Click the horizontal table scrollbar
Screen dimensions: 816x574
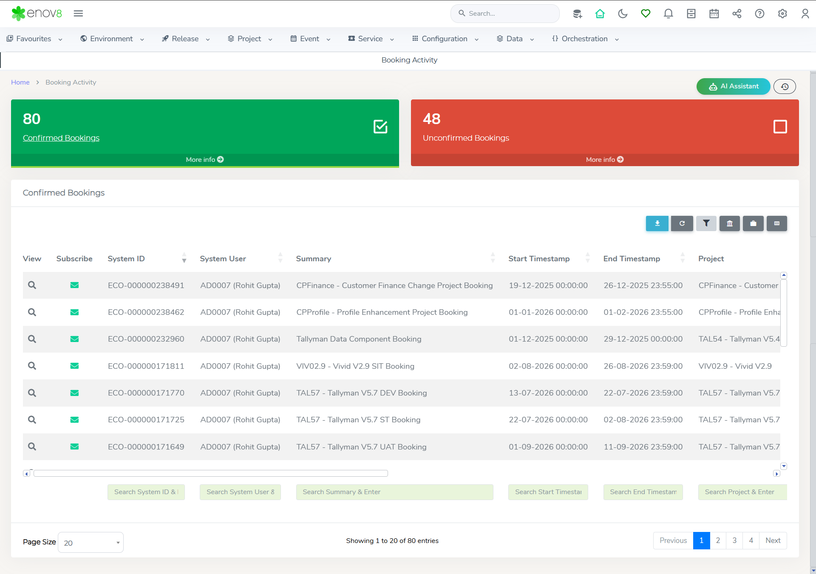point(210,473)
